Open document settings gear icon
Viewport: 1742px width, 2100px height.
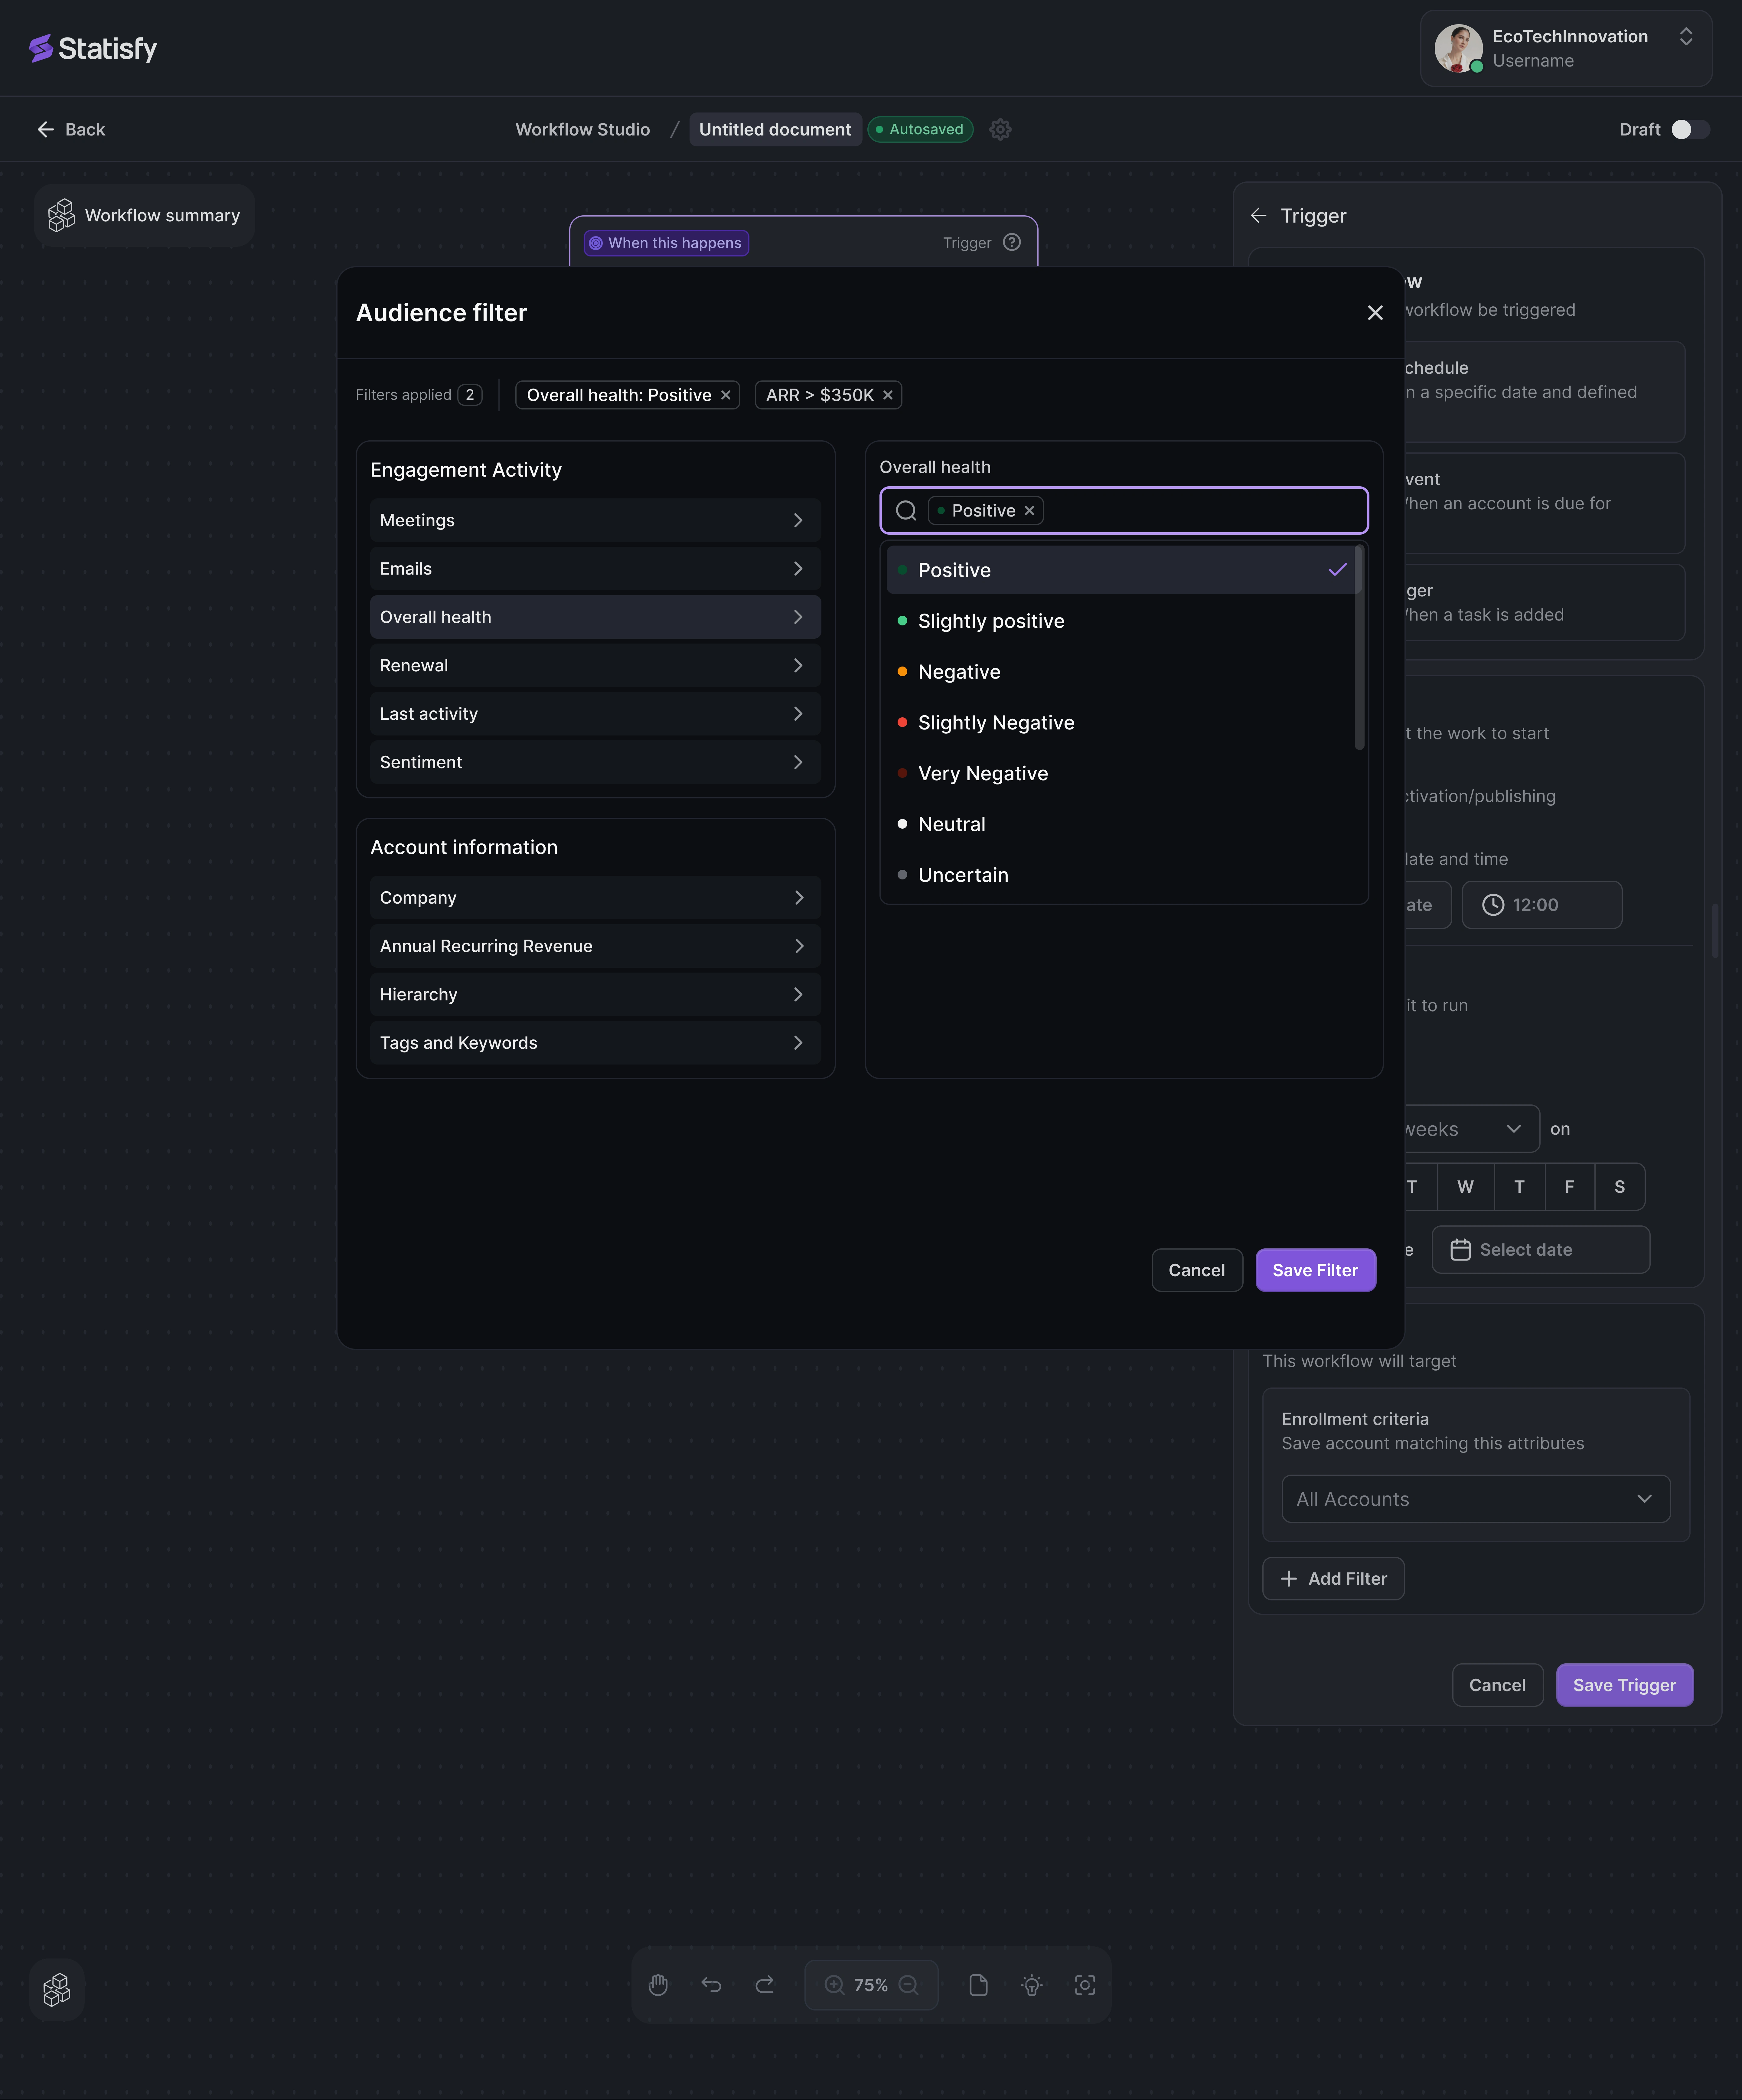[x=1000, y=129]
